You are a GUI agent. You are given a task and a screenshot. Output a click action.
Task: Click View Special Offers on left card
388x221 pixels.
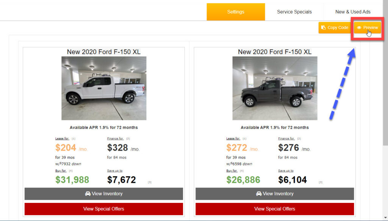pos(104,209)
